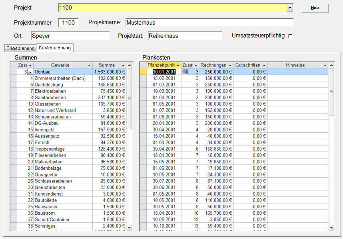This screenshot has height=239, width=343.
Task: Click the Summe value 337.100,00 €
Action: click(x=110, y=98)
